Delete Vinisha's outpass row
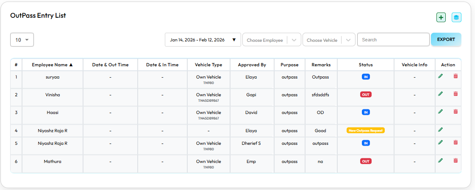This screenshot has width=475, height=190. tap(456, 94)
